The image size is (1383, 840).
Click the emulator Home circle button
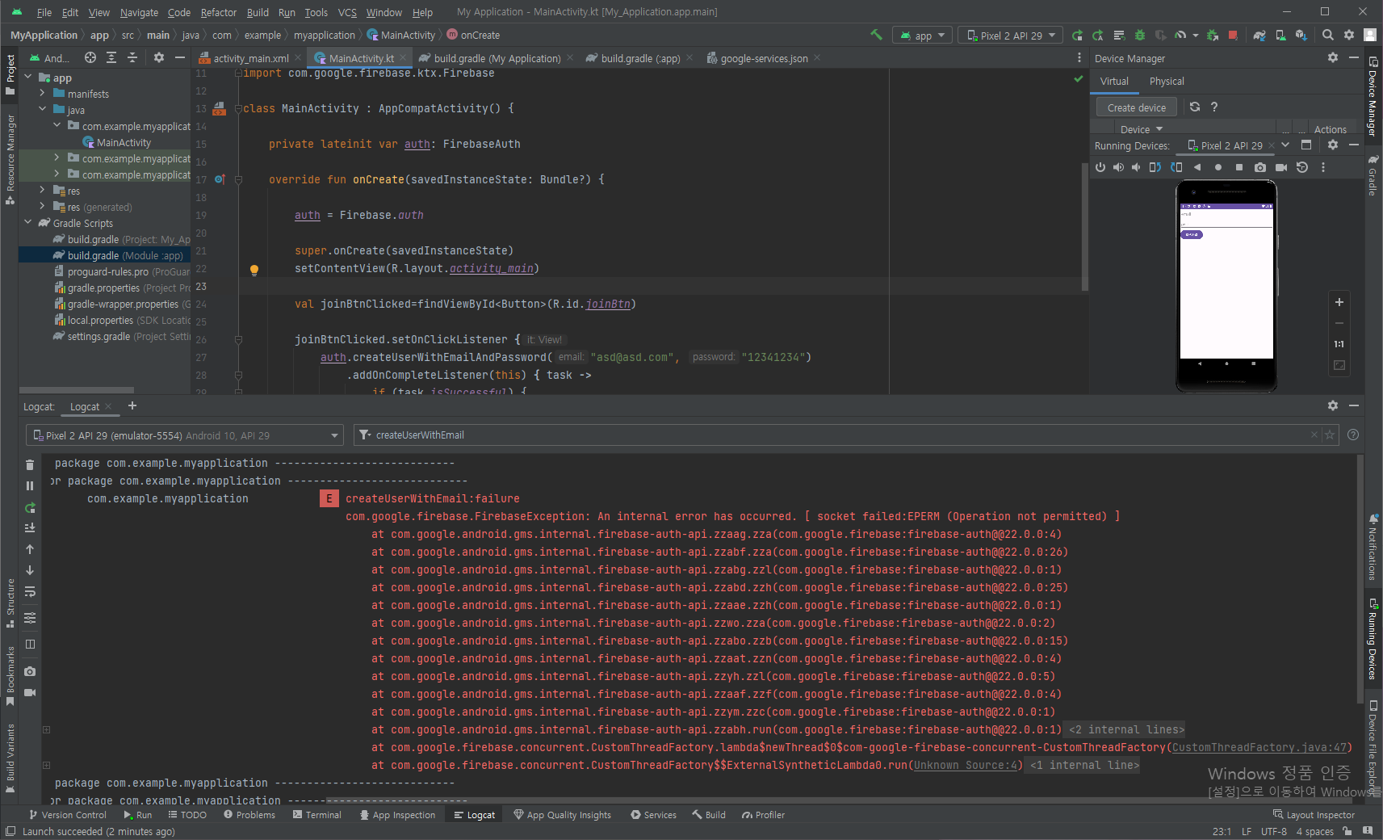[1218, 167]
